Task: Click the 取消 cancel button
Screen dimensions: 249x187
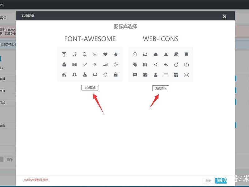Action: [209, 181]
